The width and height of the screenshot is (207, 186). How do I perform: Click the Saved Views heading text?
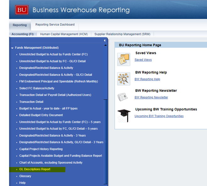(x=146, y=53)
